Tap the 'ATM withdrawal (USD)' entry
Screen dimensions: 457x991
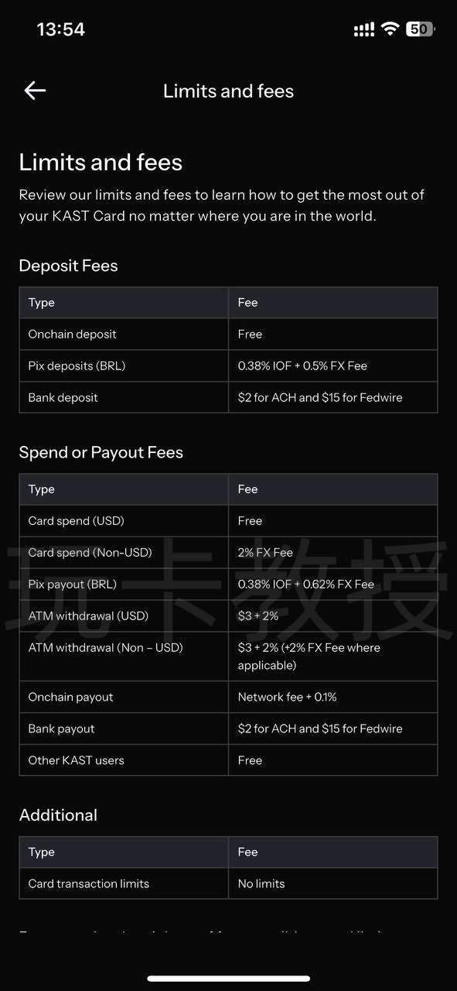88,616
